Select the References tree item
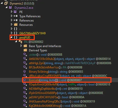The image size is (118, 108). 27,21
